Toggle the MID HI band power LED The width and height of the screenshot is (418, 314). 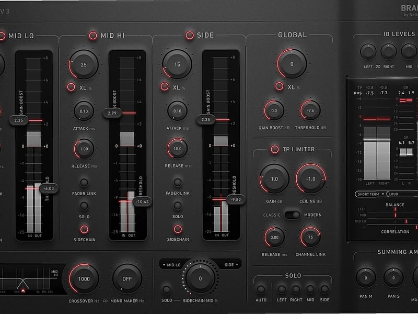tap(93, 36)
